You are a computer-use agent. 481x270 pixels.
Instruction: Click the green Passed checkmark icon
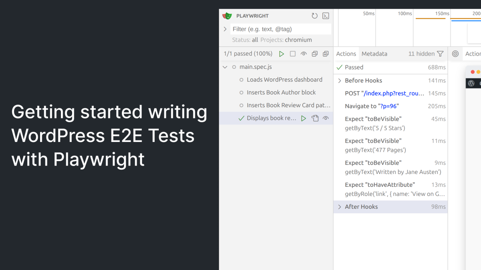click(x=339, y=67)
